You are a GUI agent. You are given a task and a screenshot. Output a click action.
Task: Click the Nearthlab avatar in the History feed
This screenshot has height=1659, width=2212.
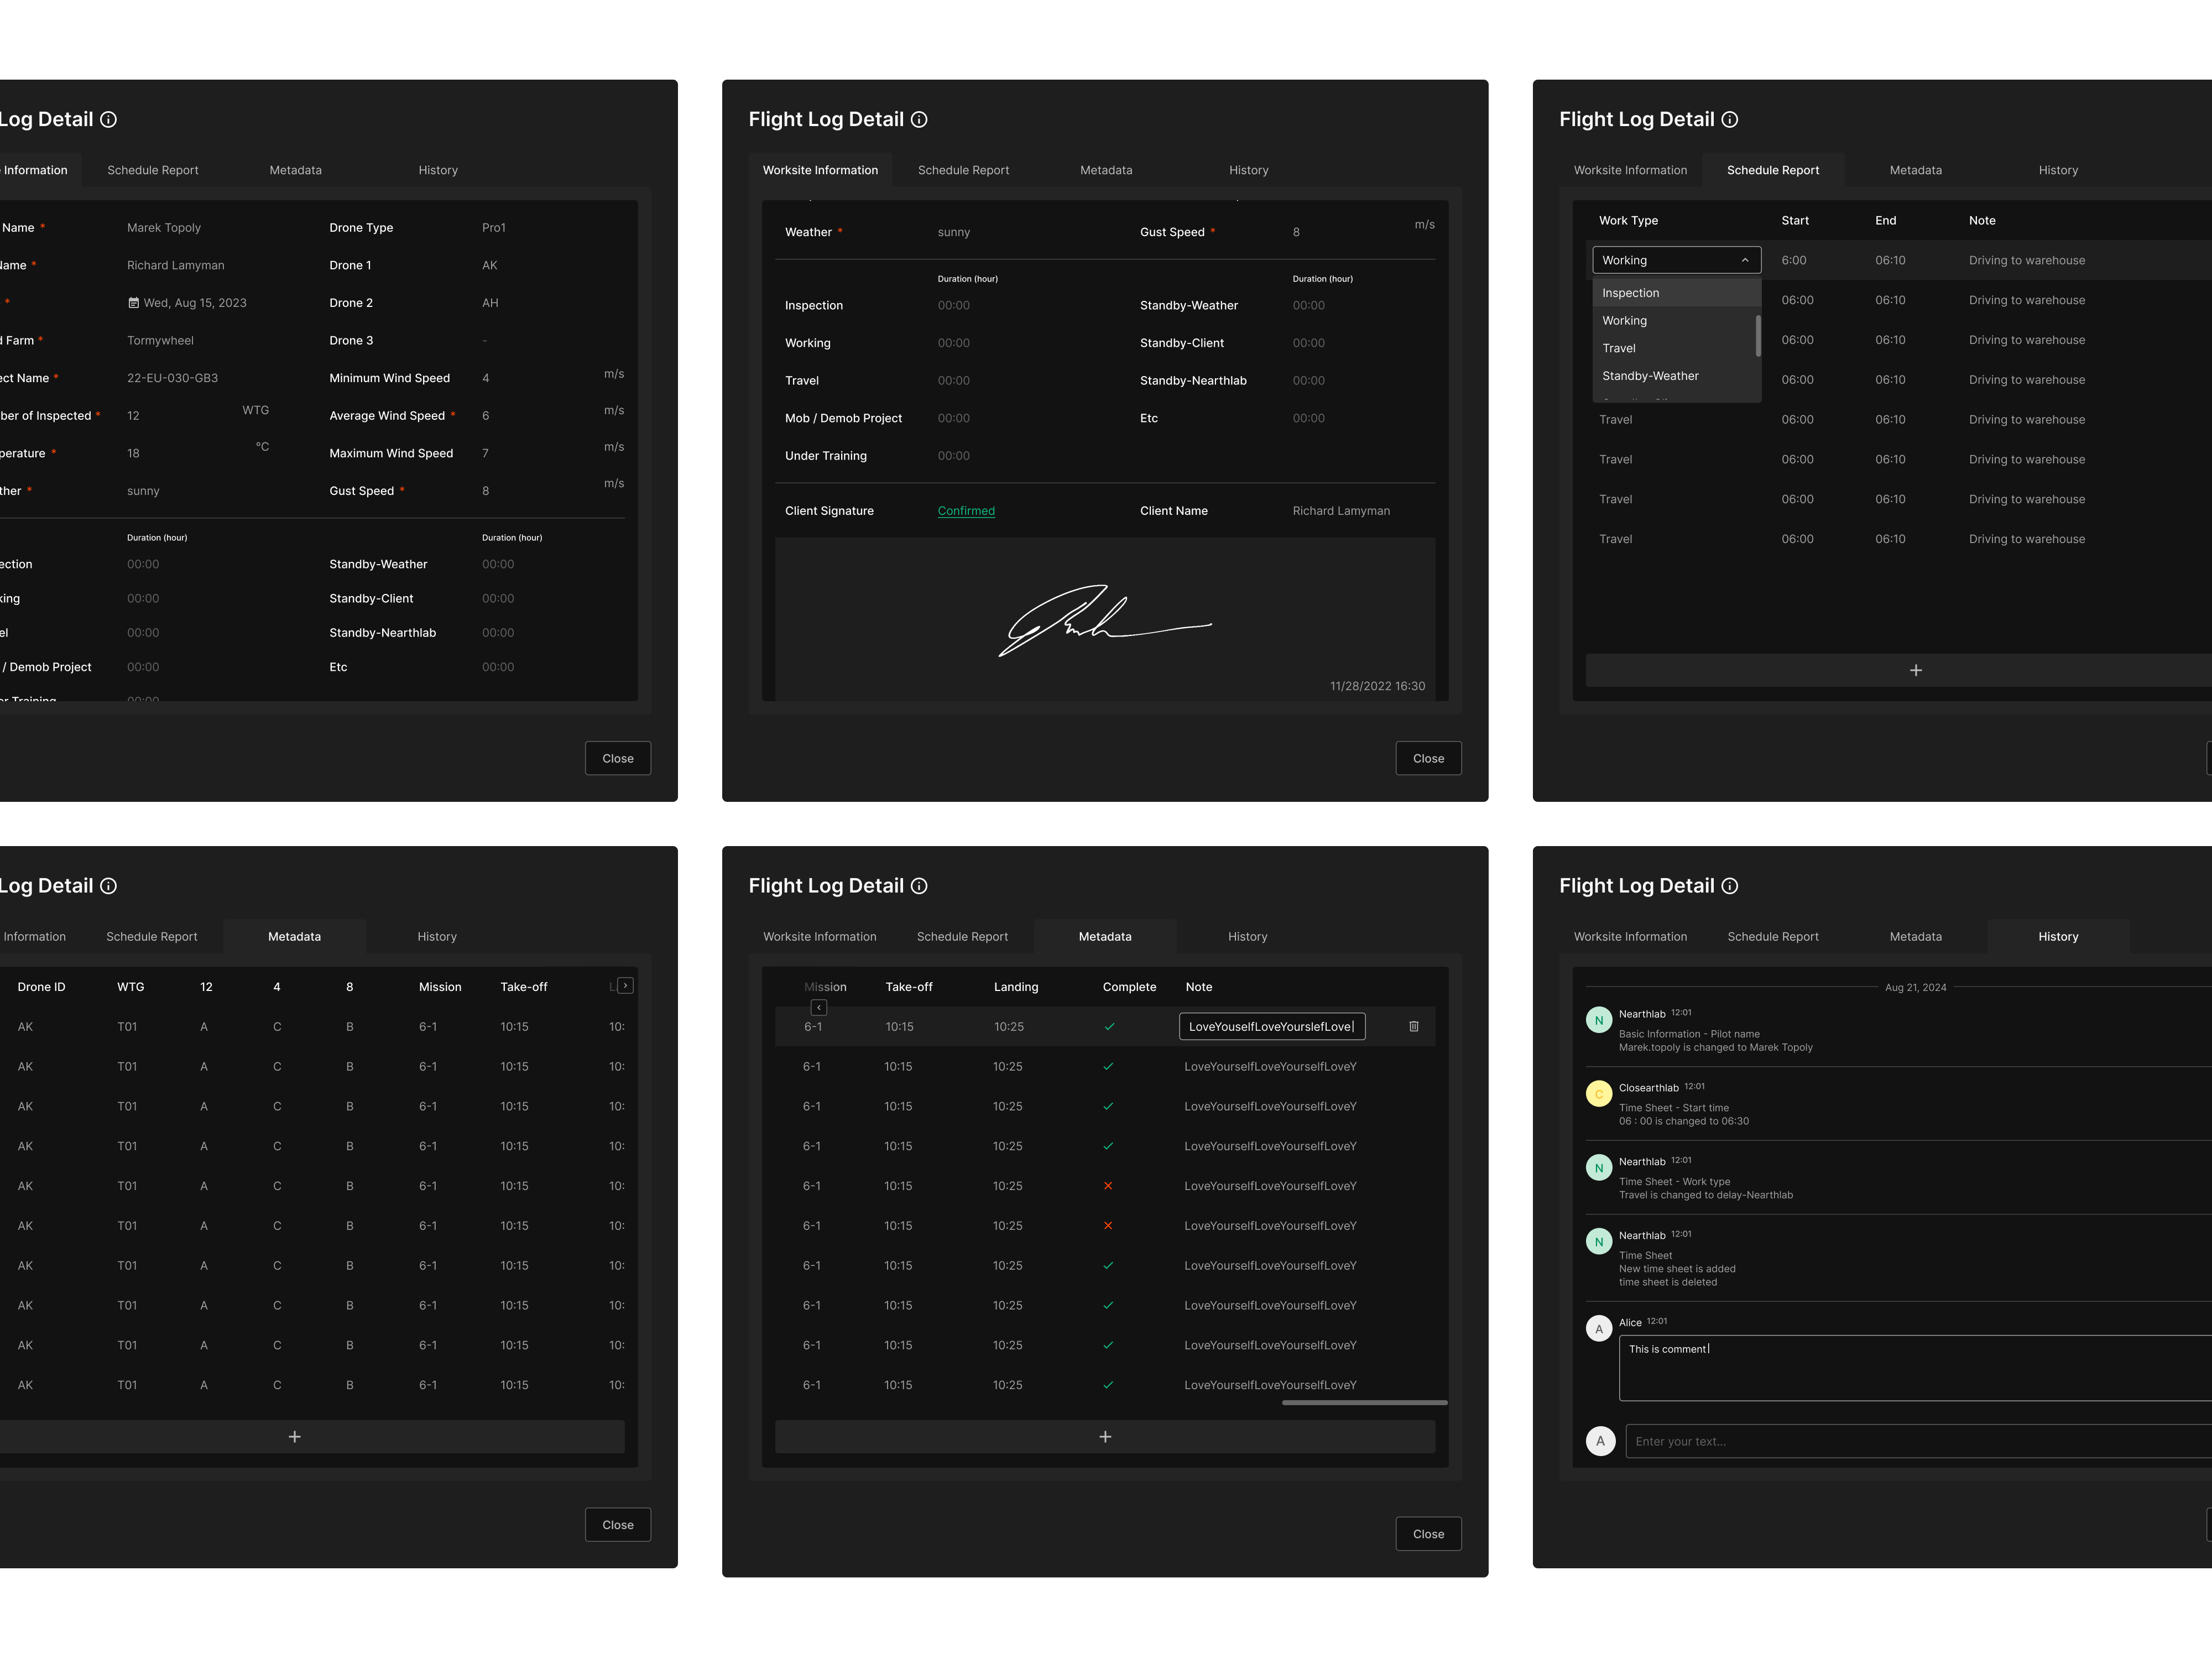coord(1599,1019)
